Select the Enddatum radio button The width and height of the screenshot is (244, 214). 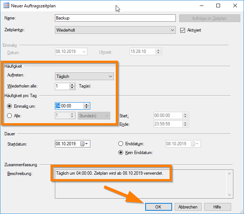tap(121, 144)
